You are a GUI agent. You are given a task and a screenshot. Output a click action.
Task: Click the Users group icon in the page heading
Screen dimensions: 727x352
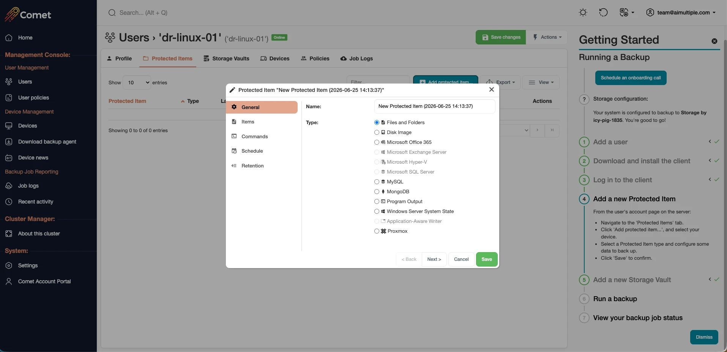pyautogui.click(x=110, y=37)
